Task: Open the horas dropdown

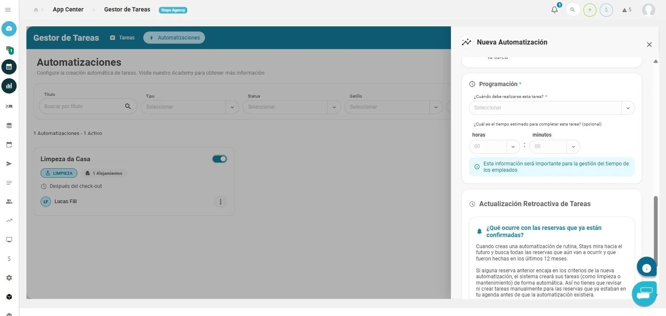Action: coord(494,146)
